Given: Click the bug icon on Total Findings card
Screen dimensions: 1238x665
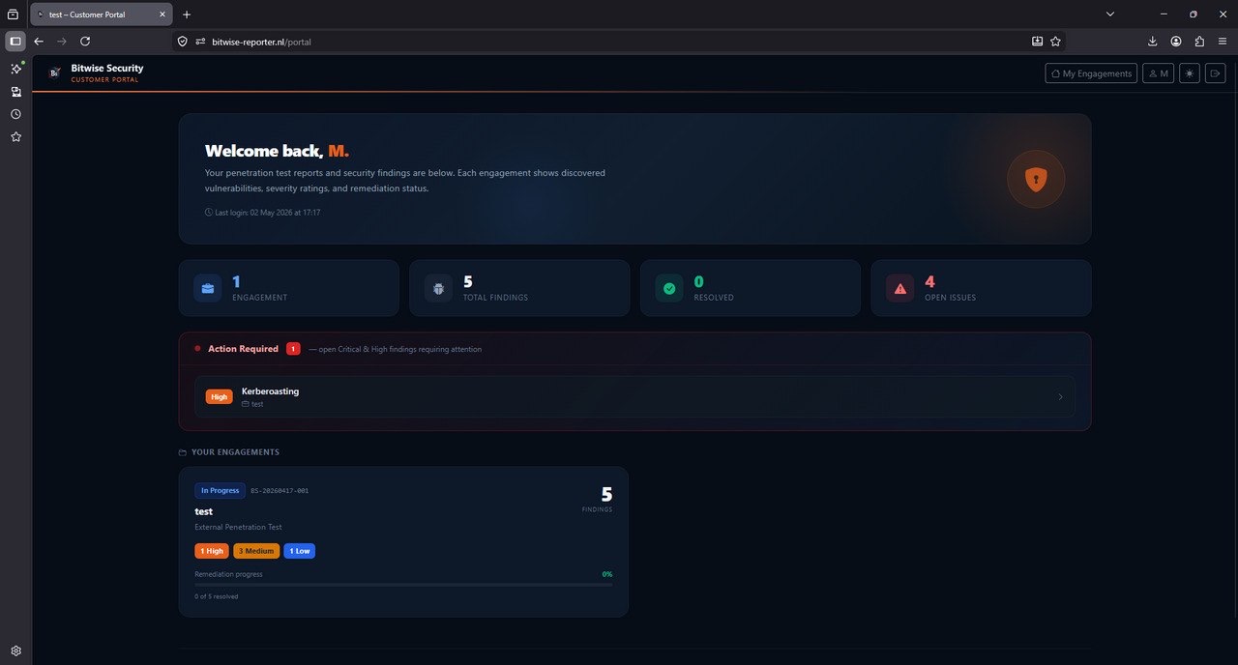Looking at the screenshot, I should tap(438, 288).
